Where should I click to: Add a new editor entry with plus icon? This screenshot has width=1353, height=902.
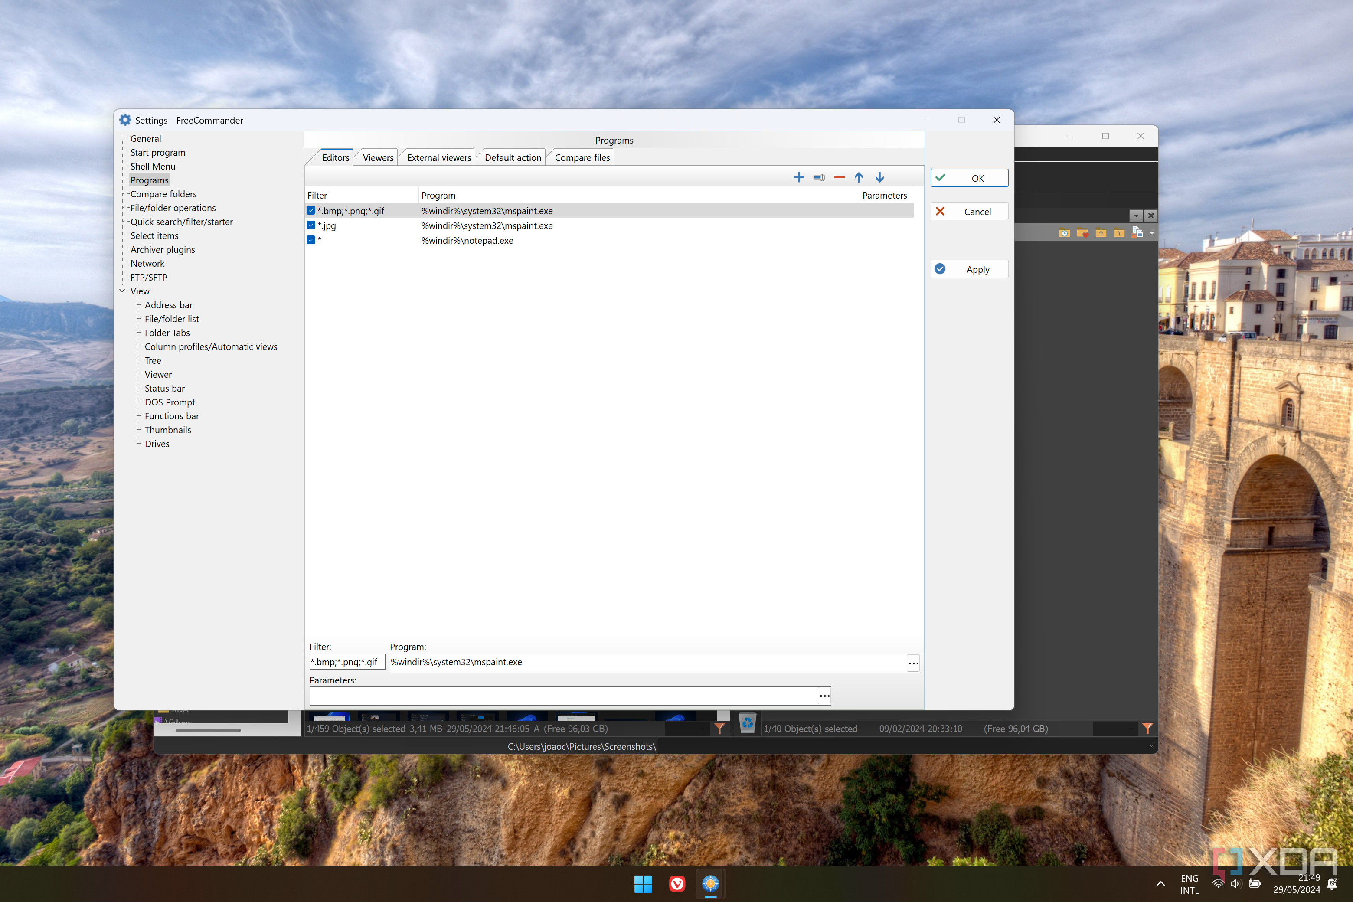click(798, 177)
